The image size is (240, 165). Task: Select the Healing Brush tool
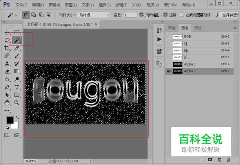point(7,56)
